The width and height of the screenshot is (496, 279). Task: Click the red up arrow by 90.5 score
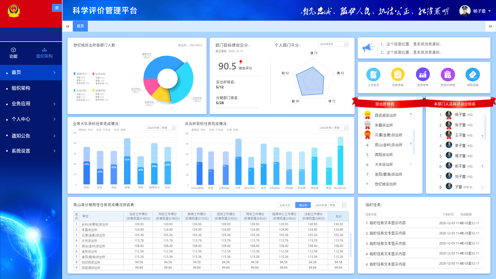point(241,62)
